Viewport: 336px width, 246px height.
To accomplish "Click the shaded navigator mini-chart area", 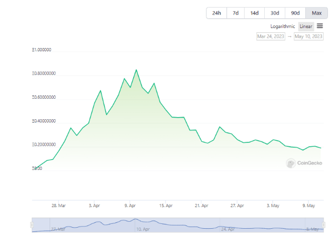I will (x=178, y=225).
